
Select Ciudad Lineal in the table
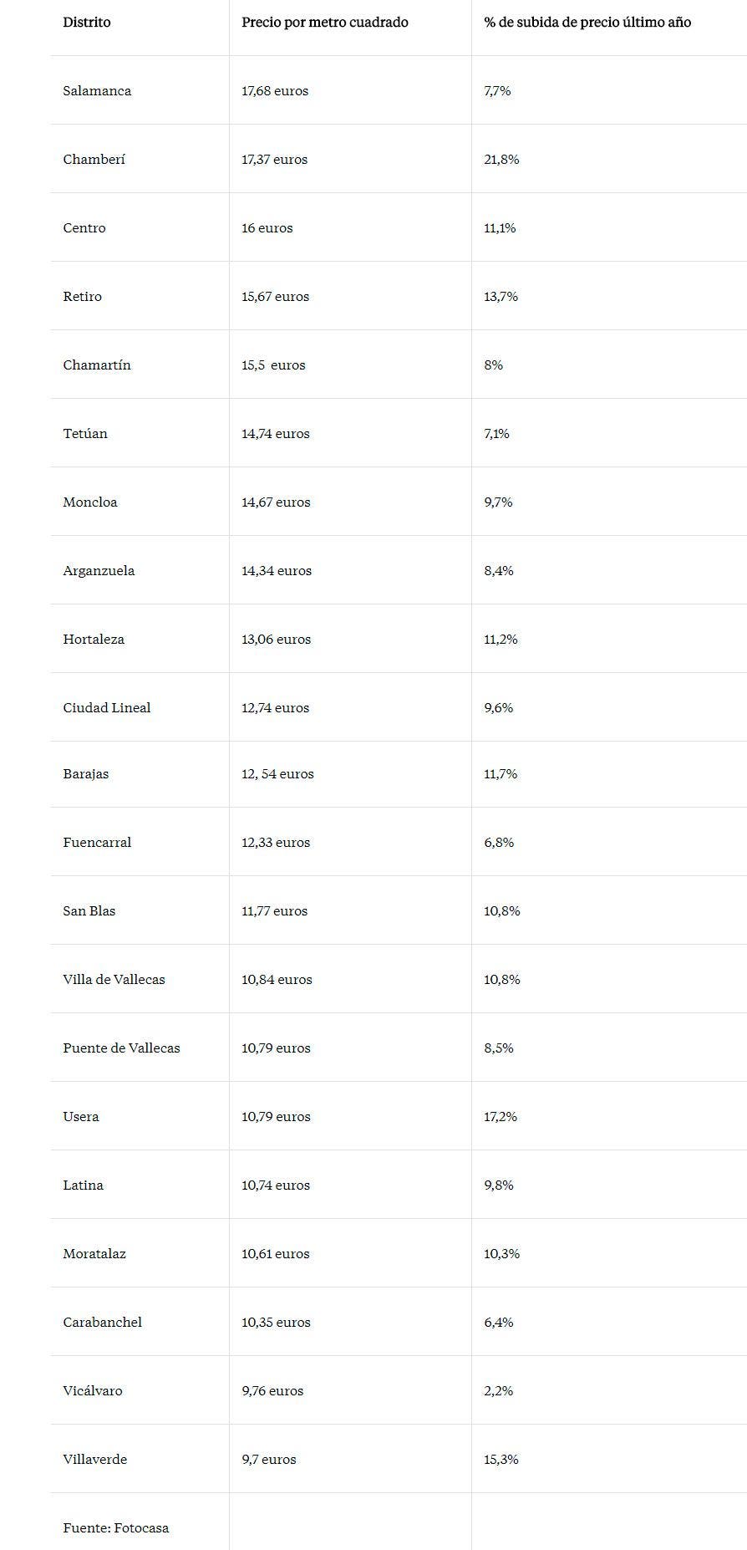click(107, 708)
